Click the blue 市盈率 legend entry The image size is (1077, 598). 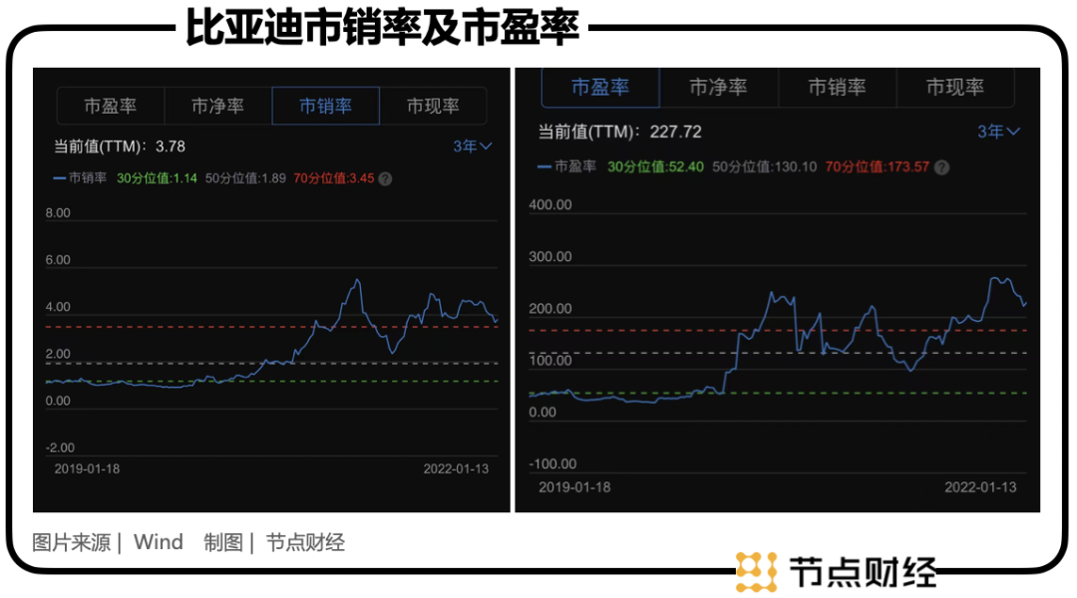[x=566, y=166]
